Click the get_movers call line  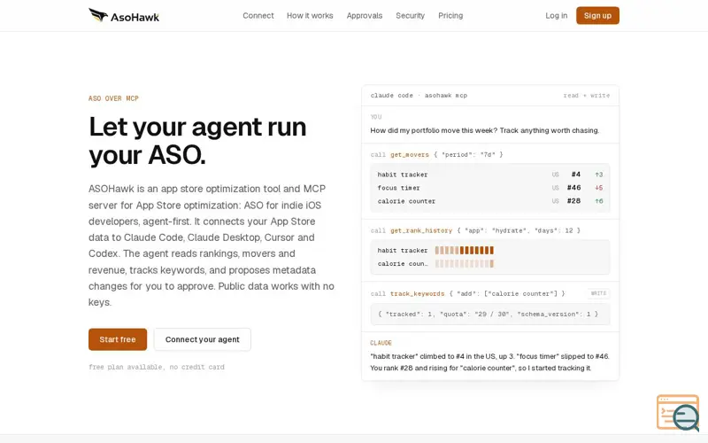436,154
